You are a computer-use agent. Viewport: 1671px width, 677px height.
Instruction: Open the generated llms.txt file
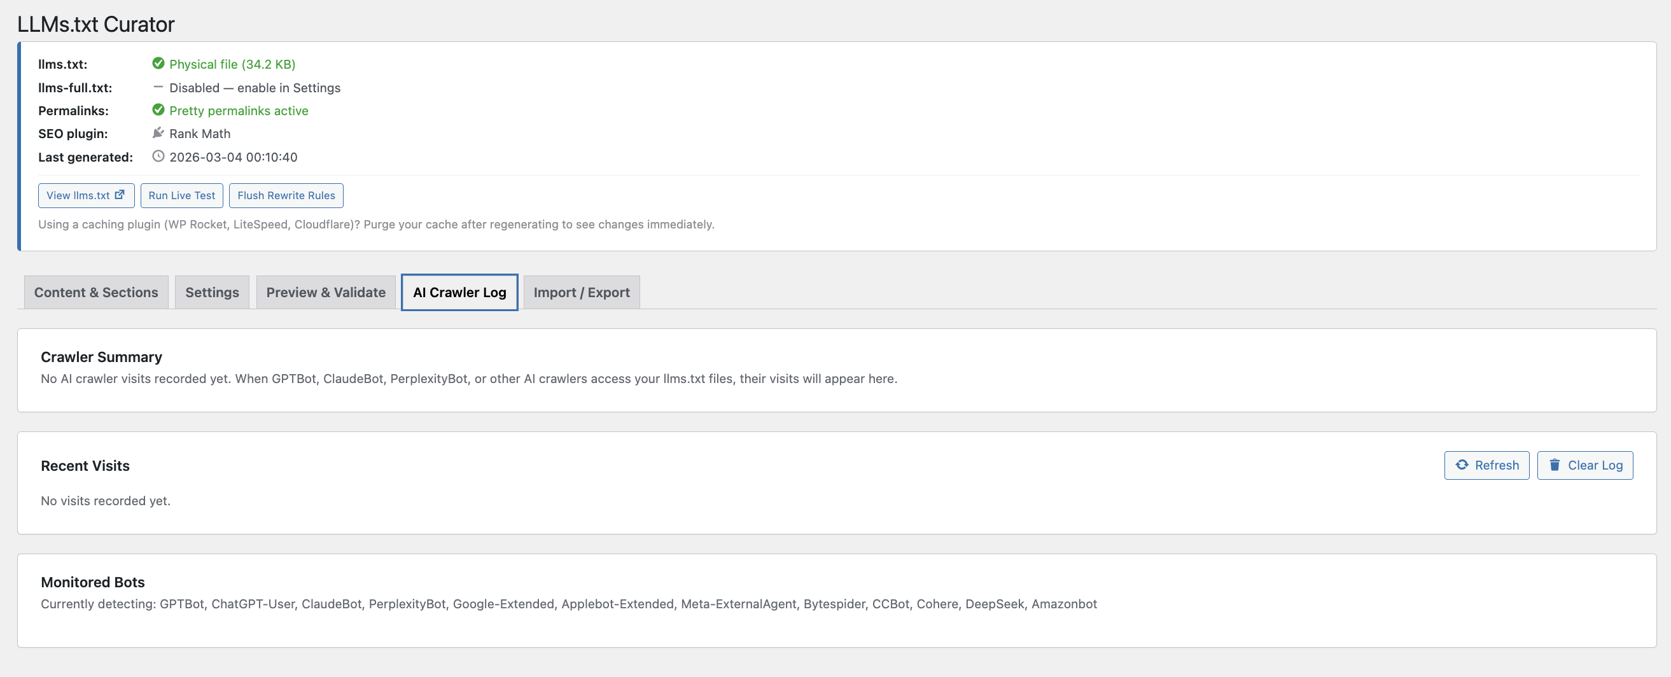pyautogui.click(x=86, y=195)
